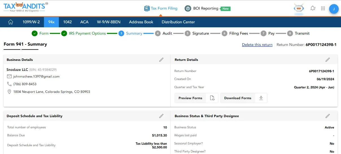Image resolution: width=341 pixels, height=154 pixels.
Task: Edit Business Status & Third Party Designee pencil
Action: 328,116
